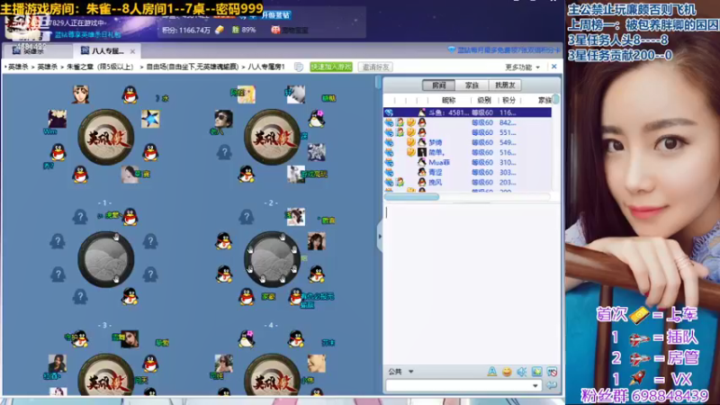Viewport: 720px width, 405px height.
Task: Sort player list by 昵称 column header
Action: coord(448,100)
